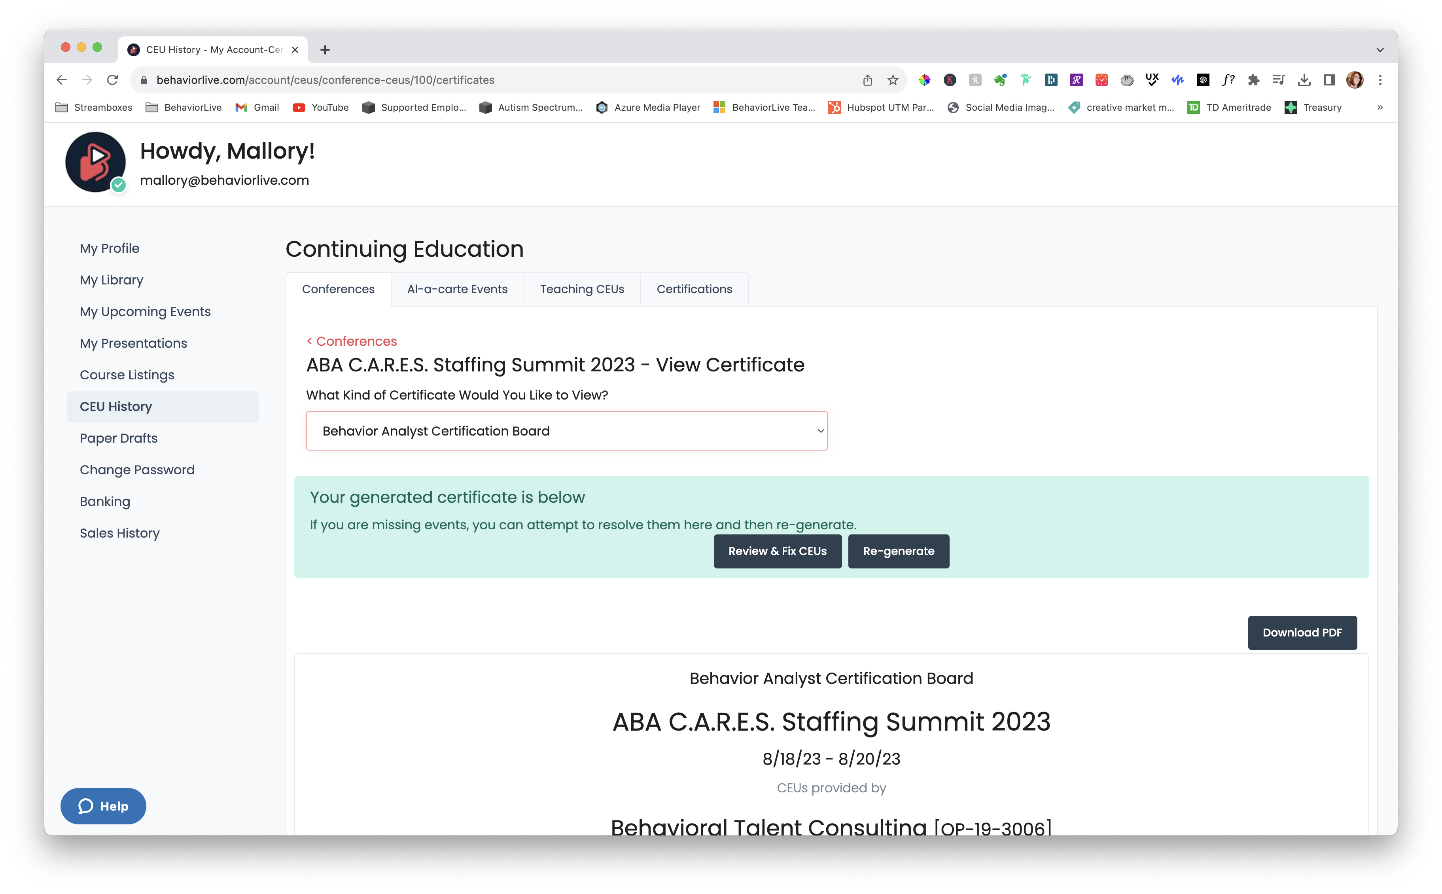1442x894 pixels.
Task: Switch to the Conferences tab
Action: pyautogui.click(x=338, y=289)
